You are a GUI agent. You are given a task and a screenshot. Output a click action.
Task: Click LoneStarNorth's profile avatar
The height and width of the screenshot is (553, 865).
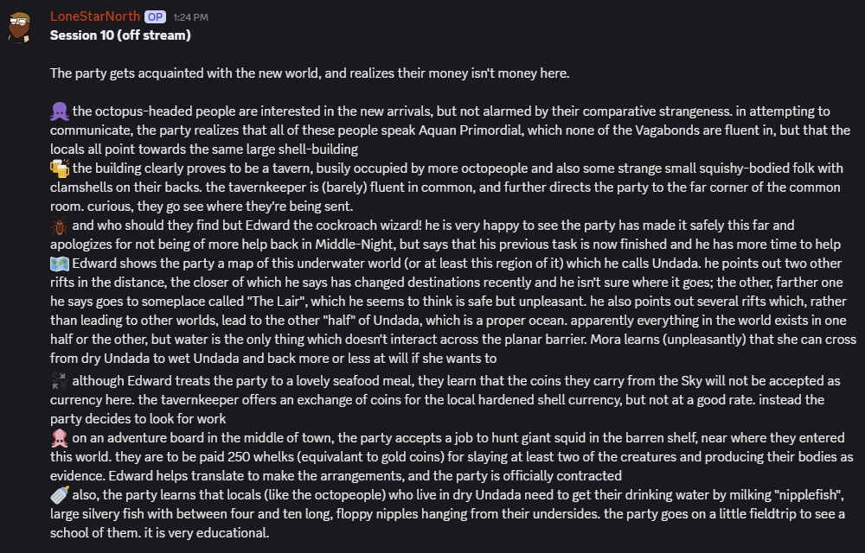[19, 27]
